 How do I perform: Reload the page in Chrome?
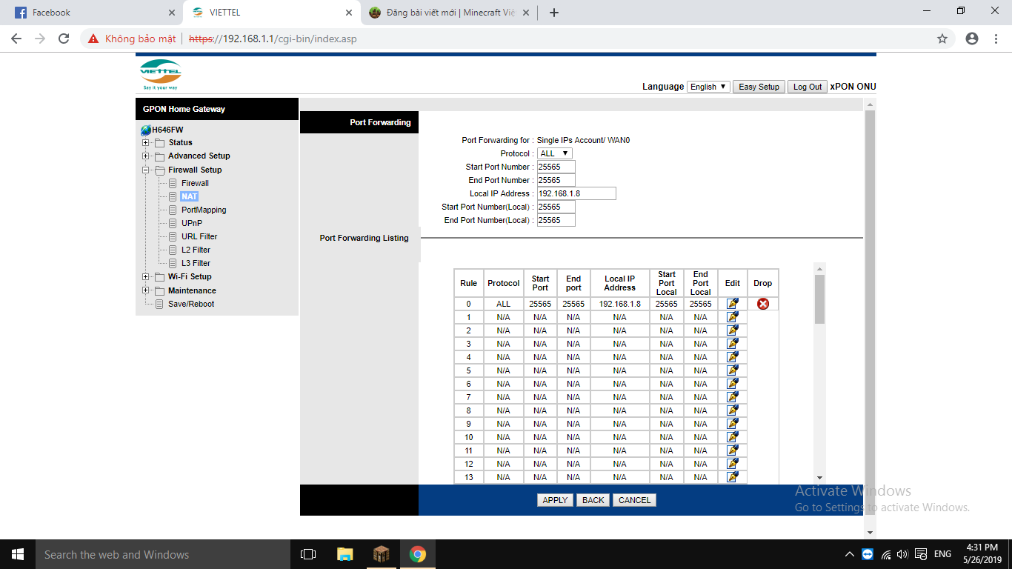pos(64,39)
